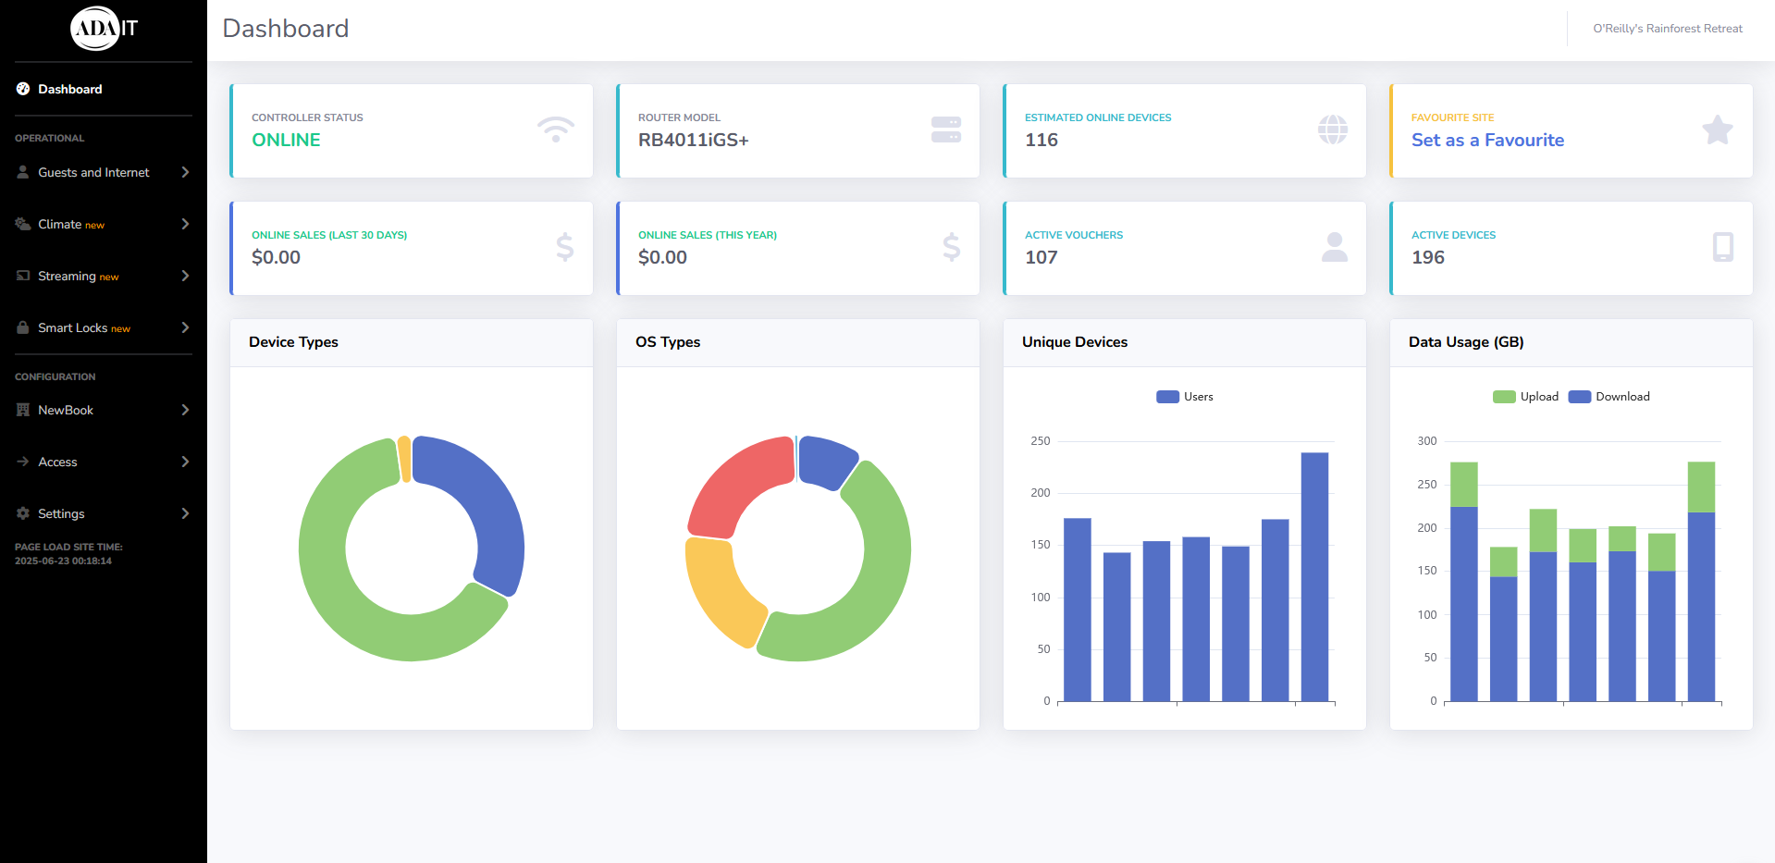Select the Settings menu label

[61, 513]
